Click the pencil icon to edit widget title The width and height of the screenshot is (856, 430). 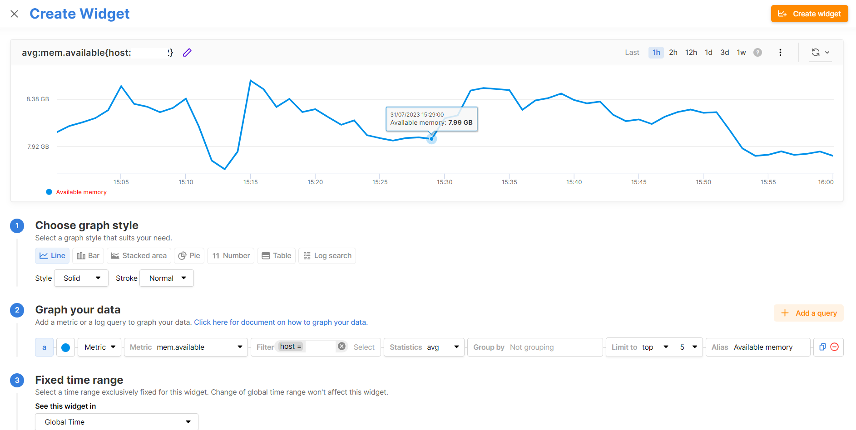187,53
